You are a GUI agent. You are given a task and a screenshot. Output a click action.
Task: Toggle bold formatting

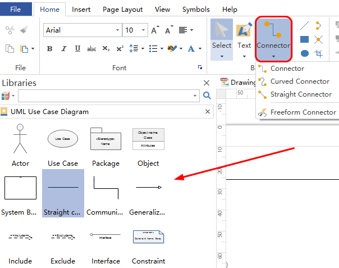tap(49, 49)
